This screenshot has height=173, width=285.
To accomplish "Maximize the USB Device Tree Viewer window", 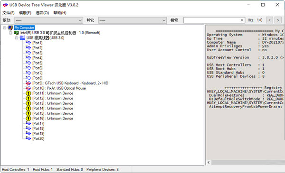I will [x=263, y=5].
